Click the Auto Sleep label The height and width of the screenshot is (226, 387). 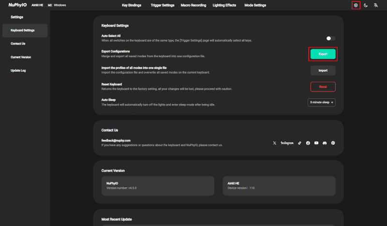pyautogui.click(x=108, y=100)
